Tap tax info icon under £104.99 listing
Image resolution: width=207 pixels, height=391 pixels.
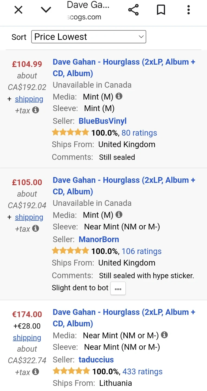36,110
